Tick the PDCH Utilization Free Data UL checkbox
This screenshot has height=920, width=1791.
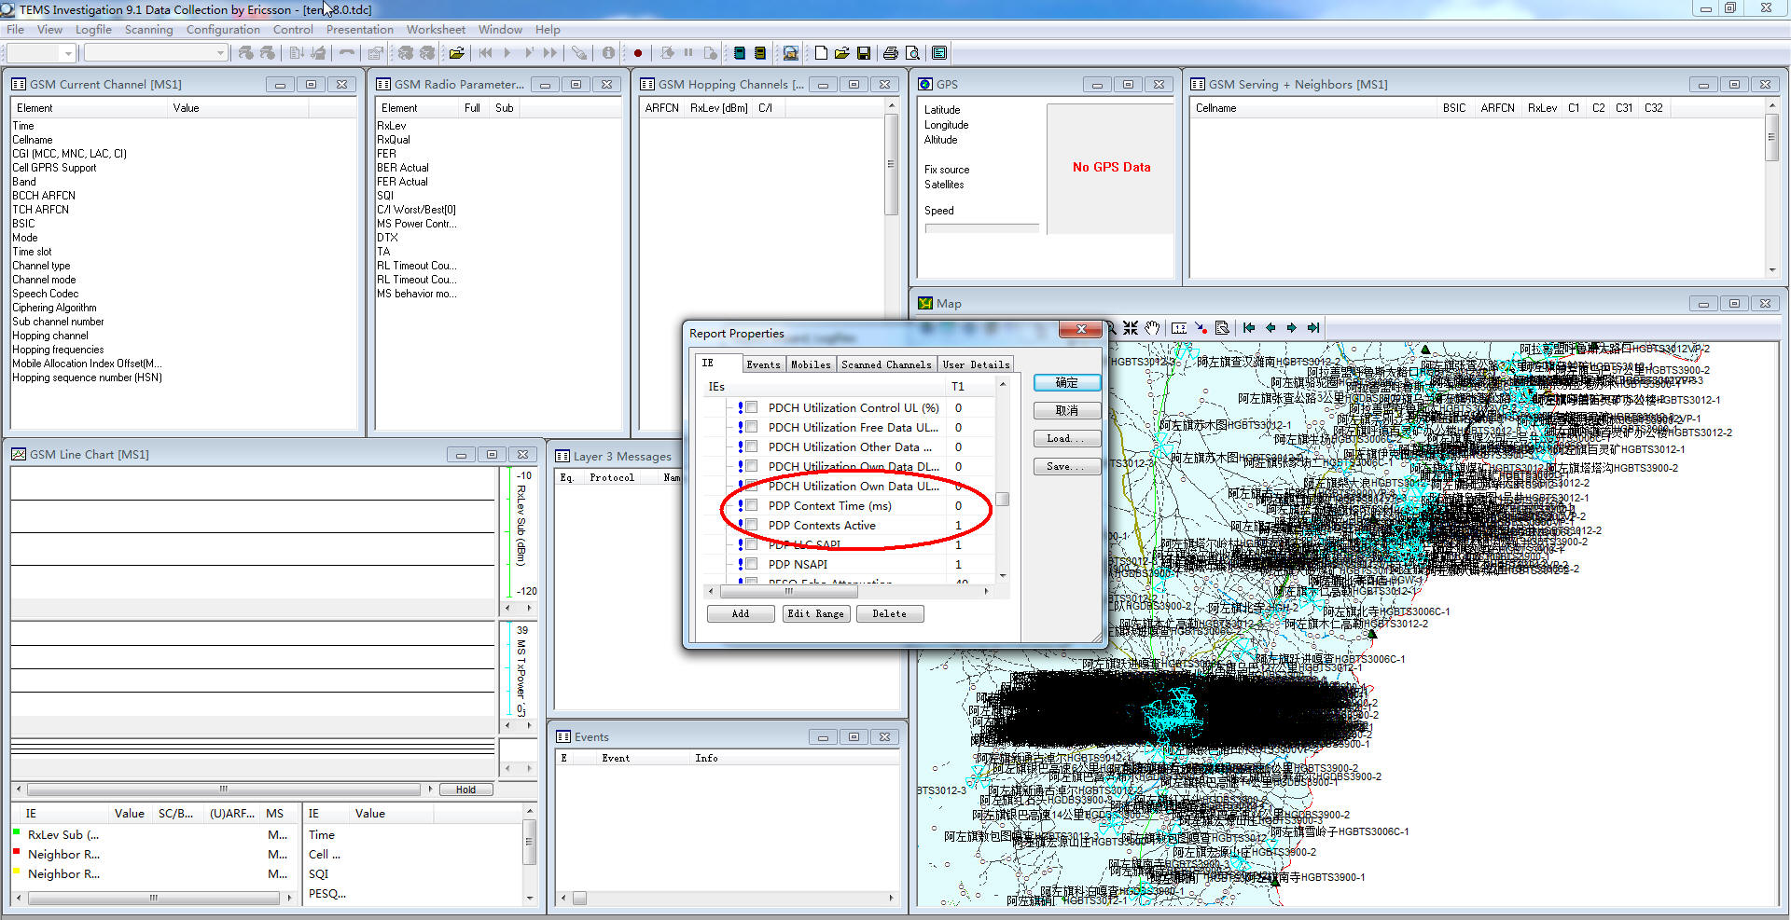coord(751,427)
